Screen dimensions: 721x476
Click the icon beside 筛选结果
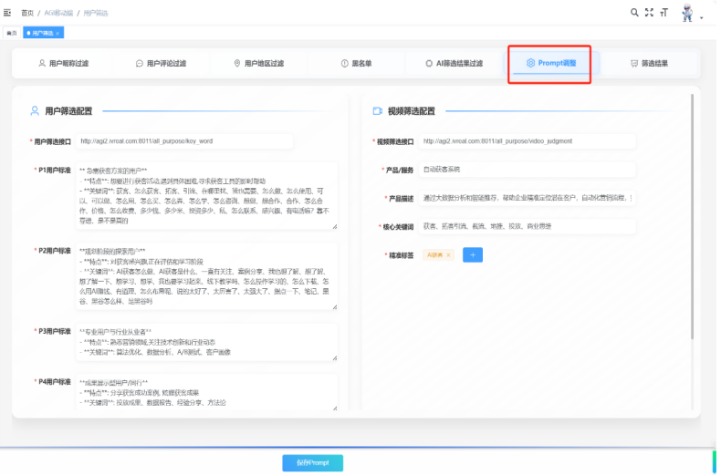tap(634, 64)
